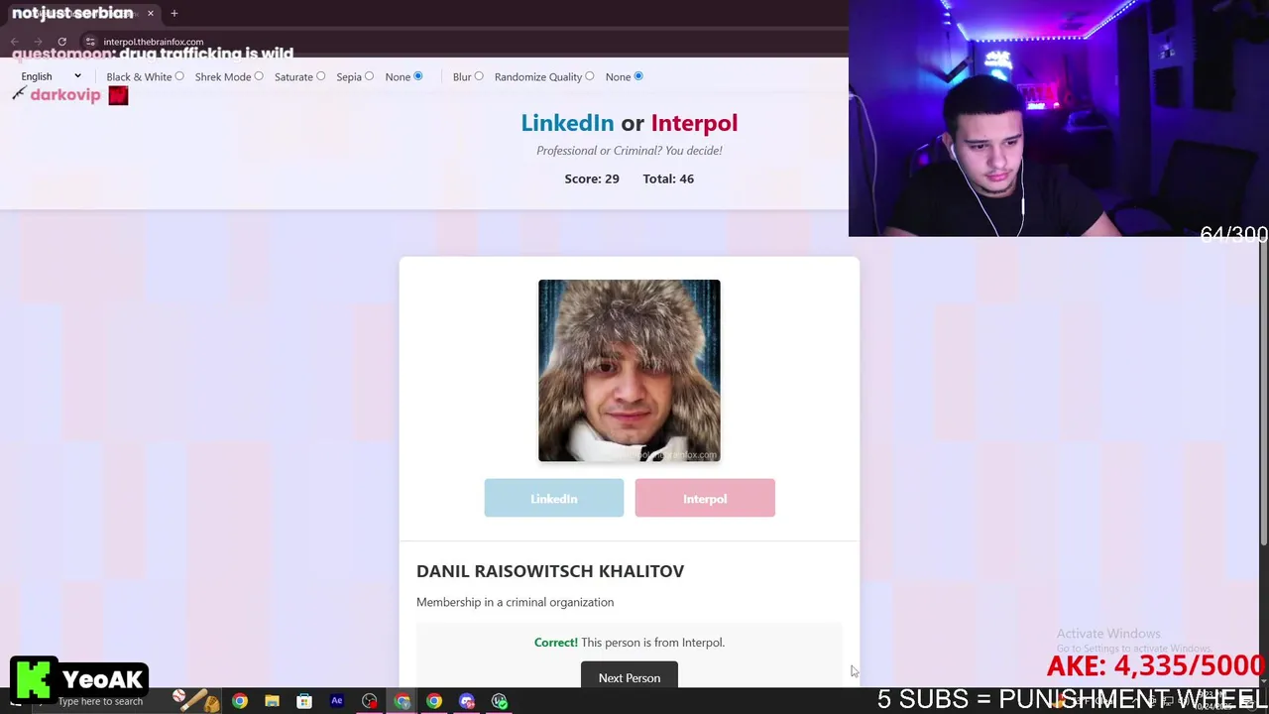Select the None radio after Sepia

[417, 76]
